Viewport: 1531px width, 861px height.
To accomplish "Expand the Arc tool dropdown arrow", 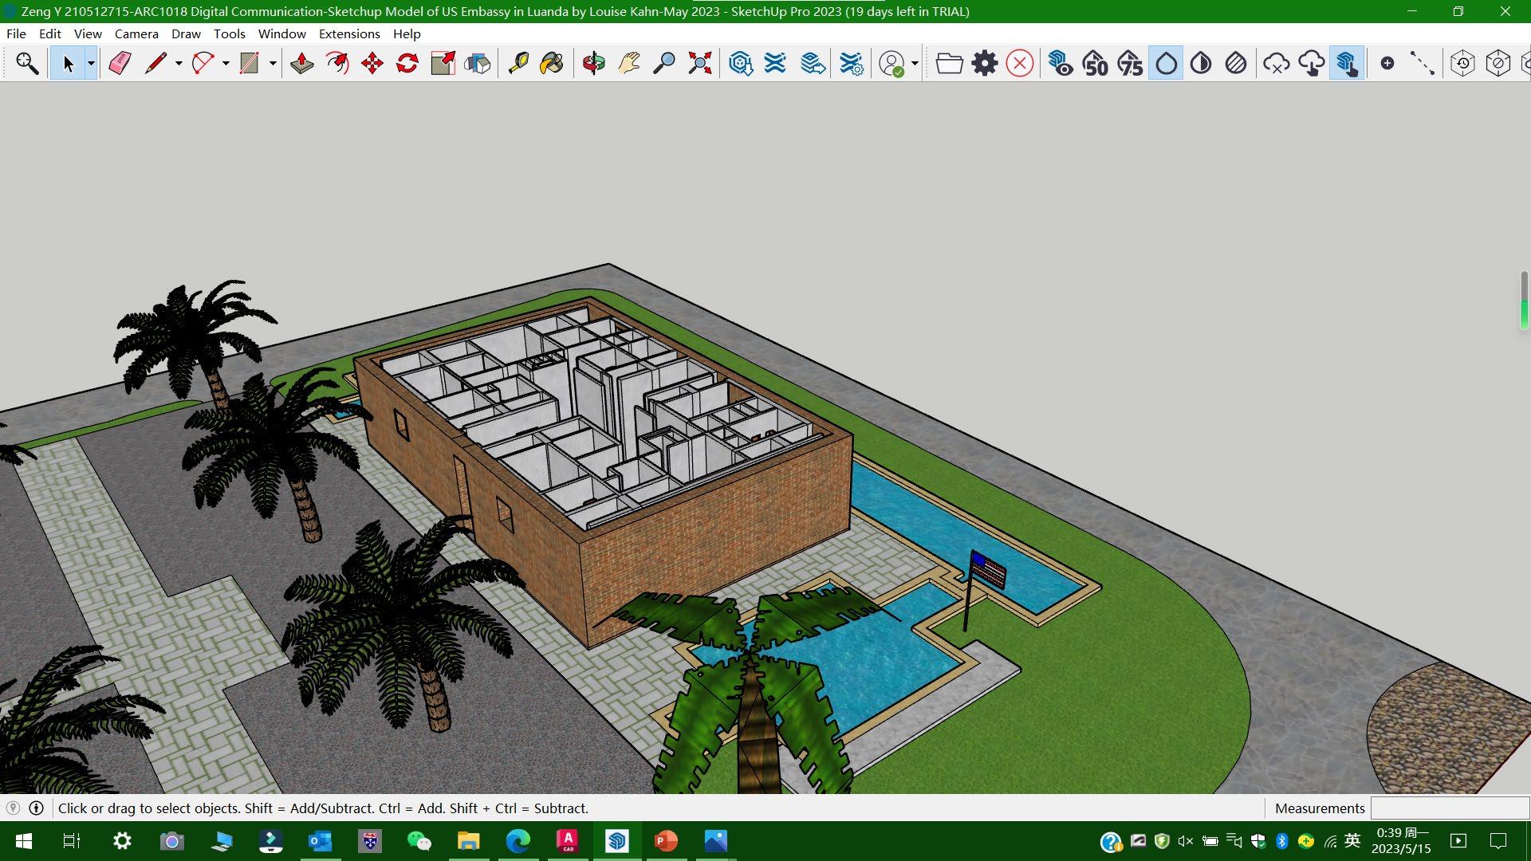I will (x=226, y=63).
